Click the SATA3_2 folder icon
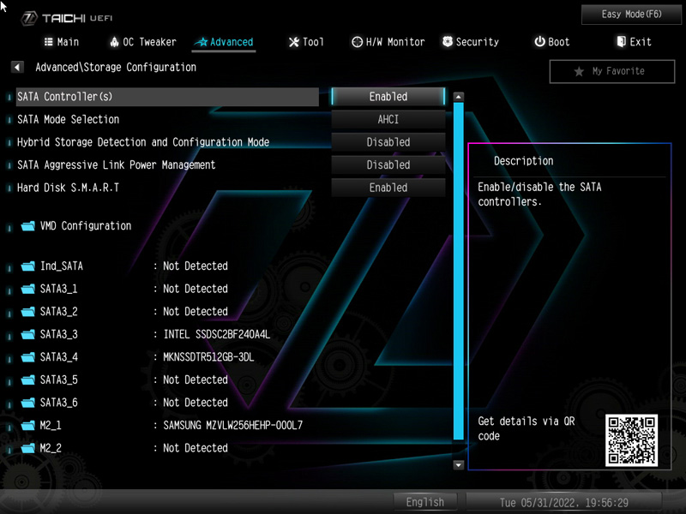686x514 pixels. 28,312
